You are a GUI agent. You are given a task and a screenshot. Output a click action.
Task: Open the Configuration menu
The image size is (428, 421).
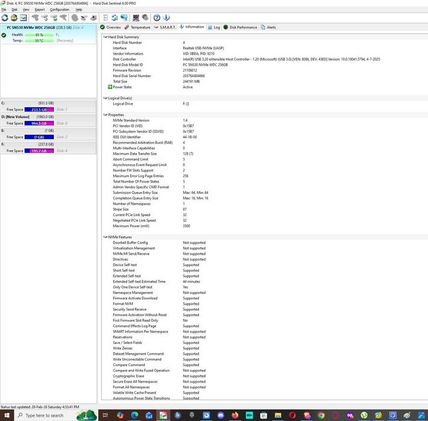click(60, 10)
